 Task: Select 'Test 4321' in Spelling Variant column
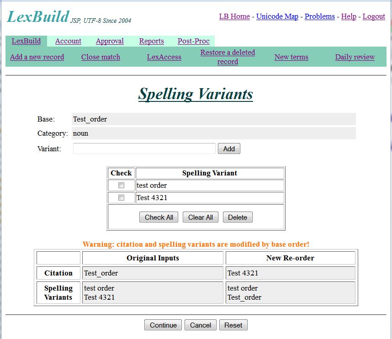tap(210, 197)
